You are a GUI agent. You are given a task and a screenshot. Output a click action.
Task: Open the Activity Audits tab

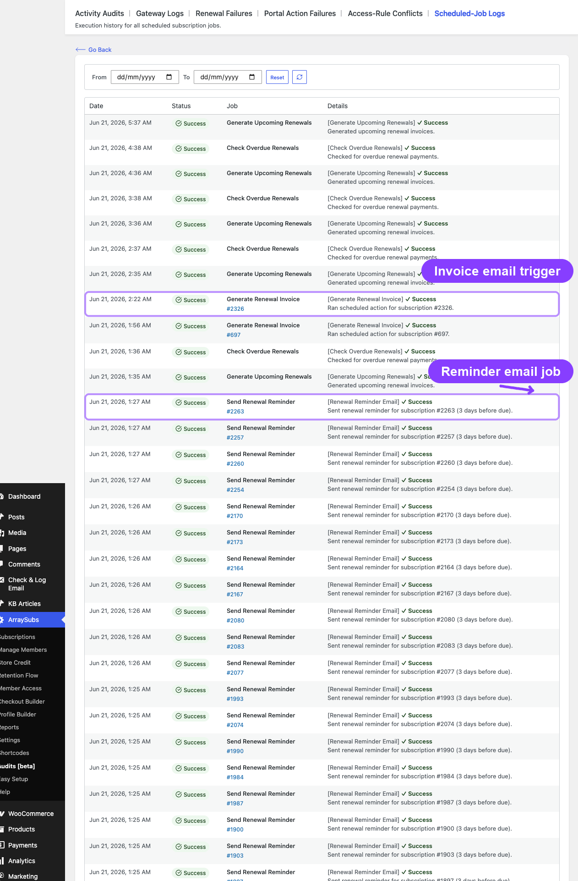coord(99,13)
